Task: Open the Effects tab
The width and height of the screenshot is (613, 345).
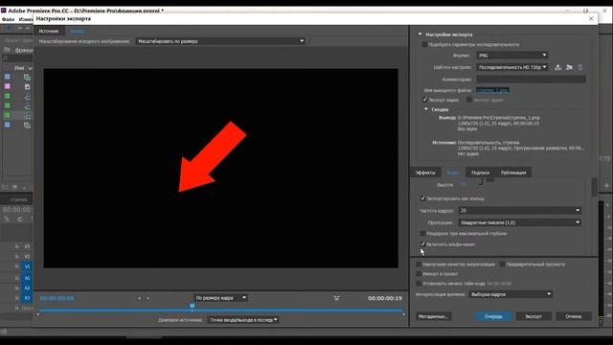Action: 425,172
